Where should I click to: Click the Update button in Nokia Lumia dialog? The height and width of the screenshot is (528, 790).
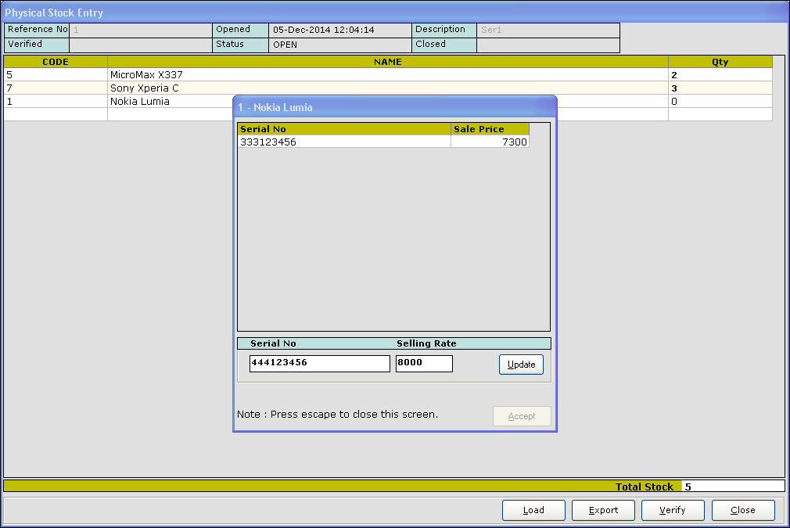coord(521,365)
